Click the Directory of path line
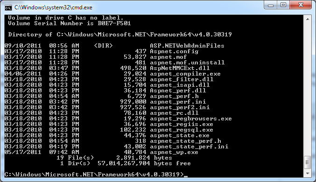The width and height of the screenshot is (316, 182). [x=120, y=35]
